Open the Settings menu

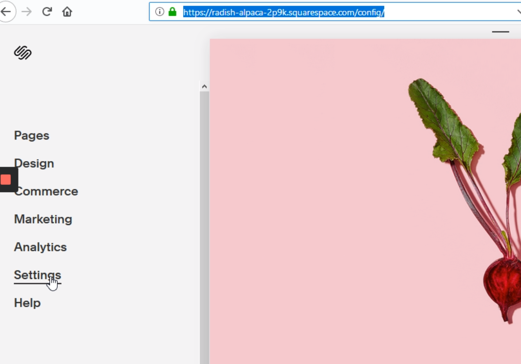[38, 275]
